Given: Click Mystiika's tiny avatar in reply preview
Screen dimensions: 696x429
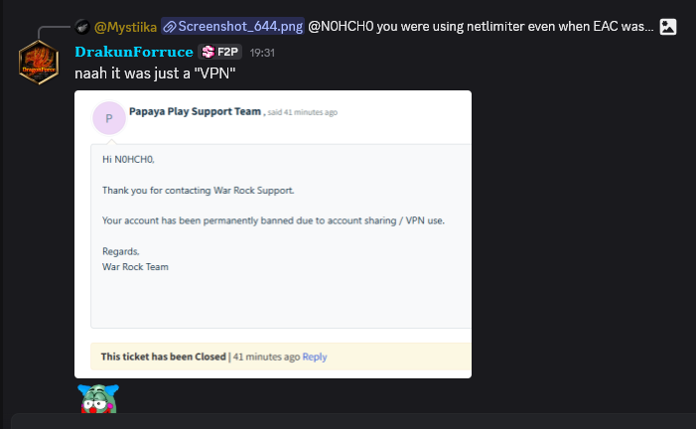Looking at the screenshot, I should pos(82,27).
